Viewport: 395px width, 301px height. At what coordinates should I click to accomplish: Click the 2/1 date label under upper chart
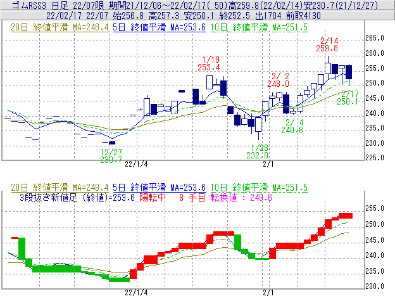(x=268, y=164)
